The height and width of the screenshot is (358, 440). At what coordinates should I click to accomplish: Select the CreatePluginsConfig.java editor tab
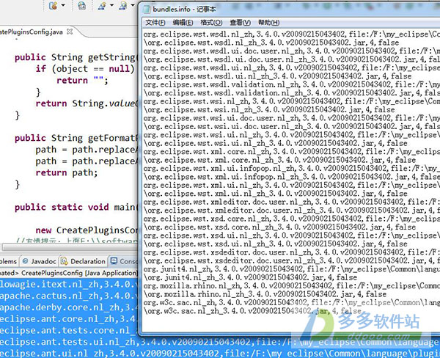point(31,32)
